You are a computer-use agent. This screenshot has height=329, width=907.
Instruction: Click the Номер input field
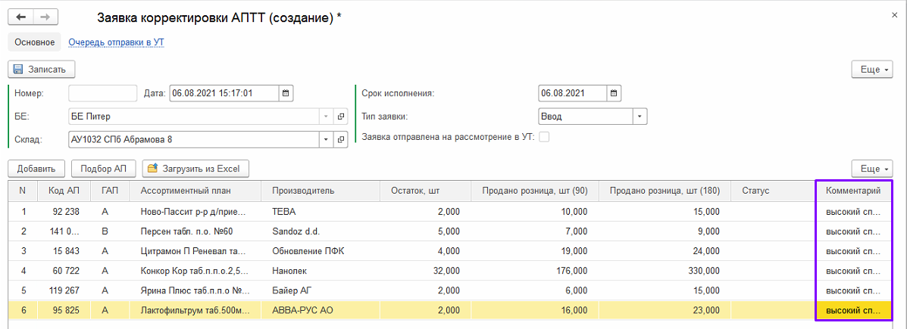pos(102,93)
